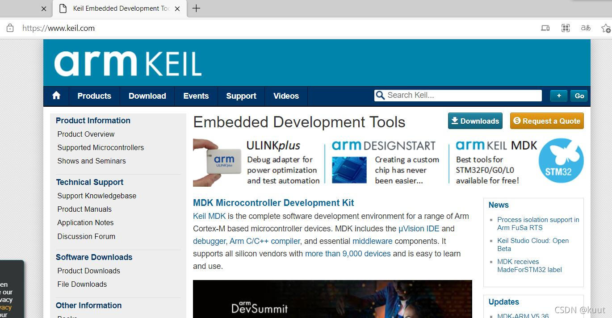
Task: Open the Products menu
Action: point(94,96)
